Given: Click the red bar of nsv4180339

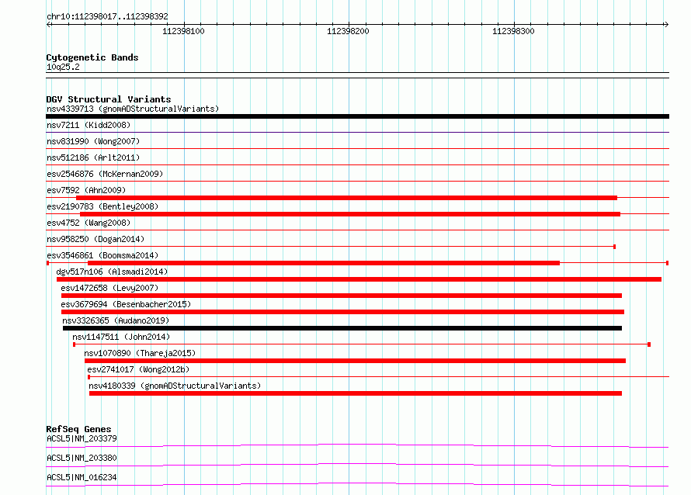Looking at the screenshot, I should pyautogui.click(x=356, y=393).
